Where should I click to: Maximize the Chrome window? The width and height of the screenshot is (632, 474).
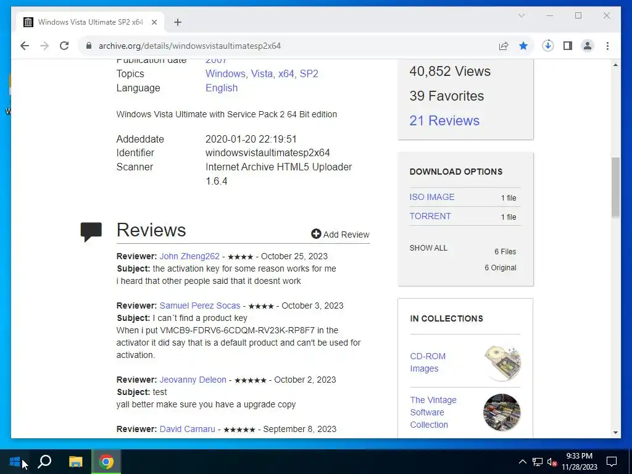tap(578, 15)
